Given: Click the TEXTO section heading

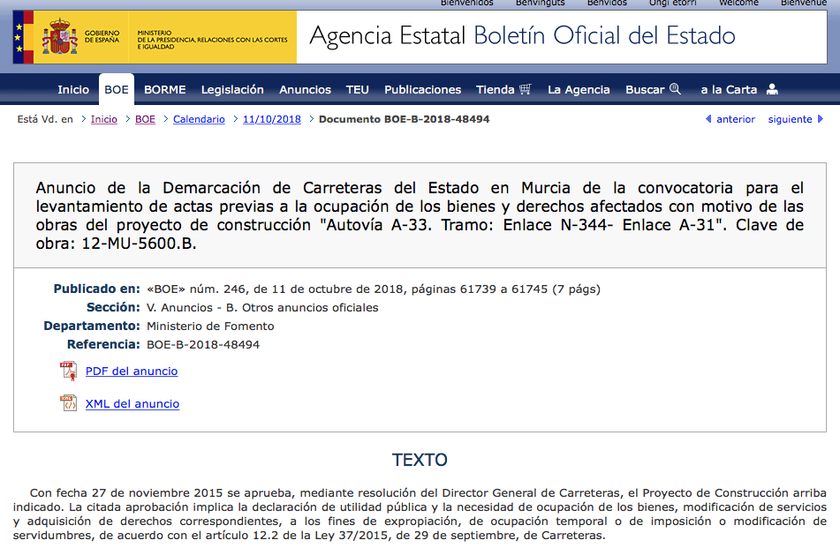Looking at the screenshot, I should click(x=420, y=460).
